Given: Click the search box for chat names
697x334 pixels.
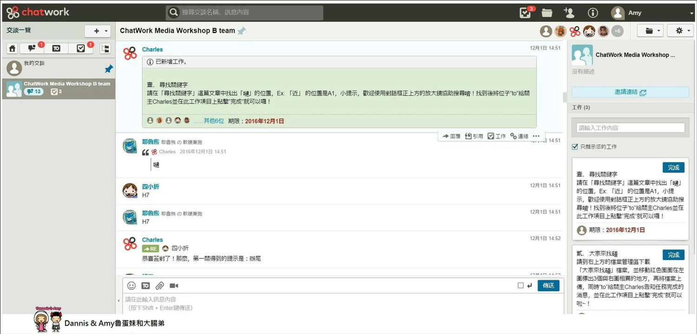Looking at the screenshot, I should (244, 13).
